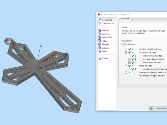
Task: Click the ring loop of the cross pendant
Action: coord(9,41)
